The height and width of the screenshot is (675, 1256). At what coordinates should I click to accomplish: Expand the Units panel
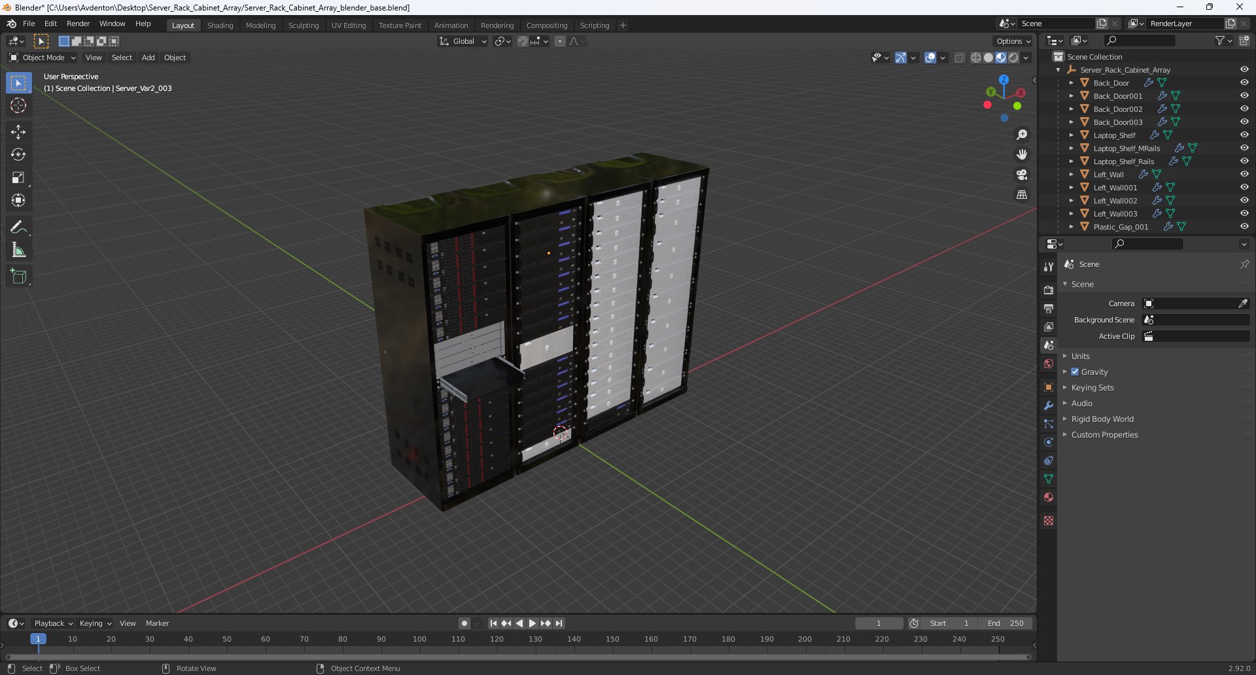click(x=1080, y=356)
